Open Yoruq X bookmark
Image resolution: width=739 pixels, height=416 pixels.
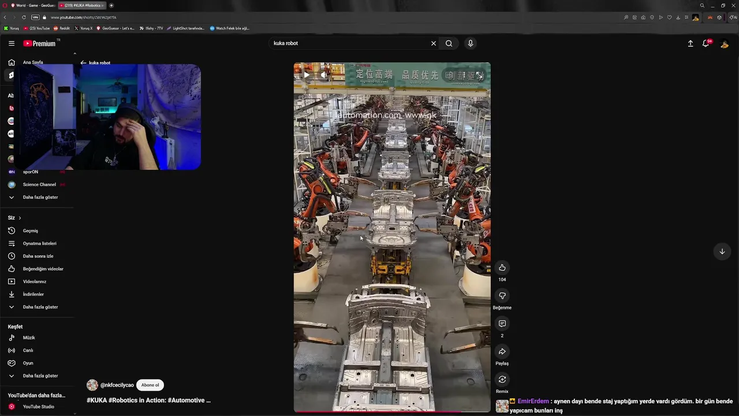point(84,28)
